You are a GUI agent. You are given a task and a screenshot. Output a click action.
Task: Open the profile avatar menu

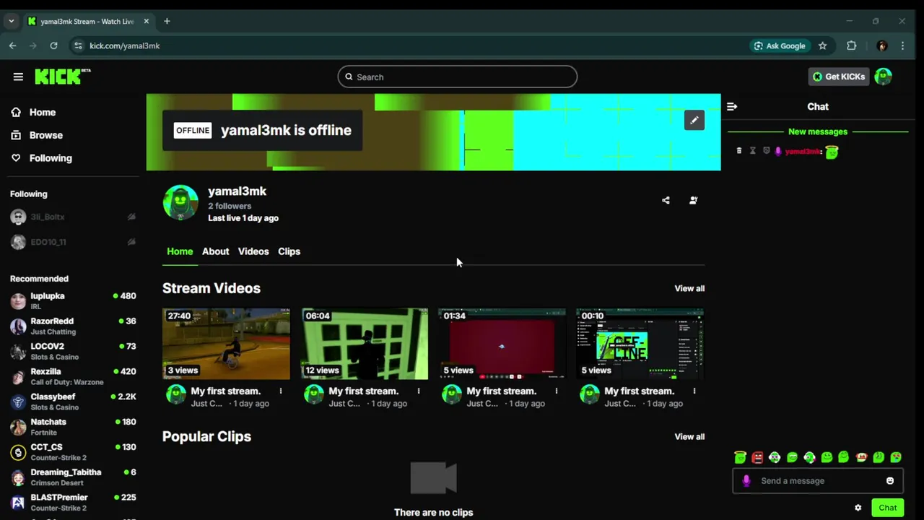point(883,77)
